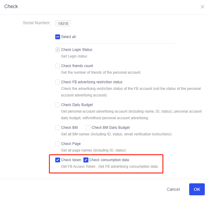This screenshot has width=209, height=198.
Task: Click the greyed Check Login Status checkbox
Action: coord(58,50)
